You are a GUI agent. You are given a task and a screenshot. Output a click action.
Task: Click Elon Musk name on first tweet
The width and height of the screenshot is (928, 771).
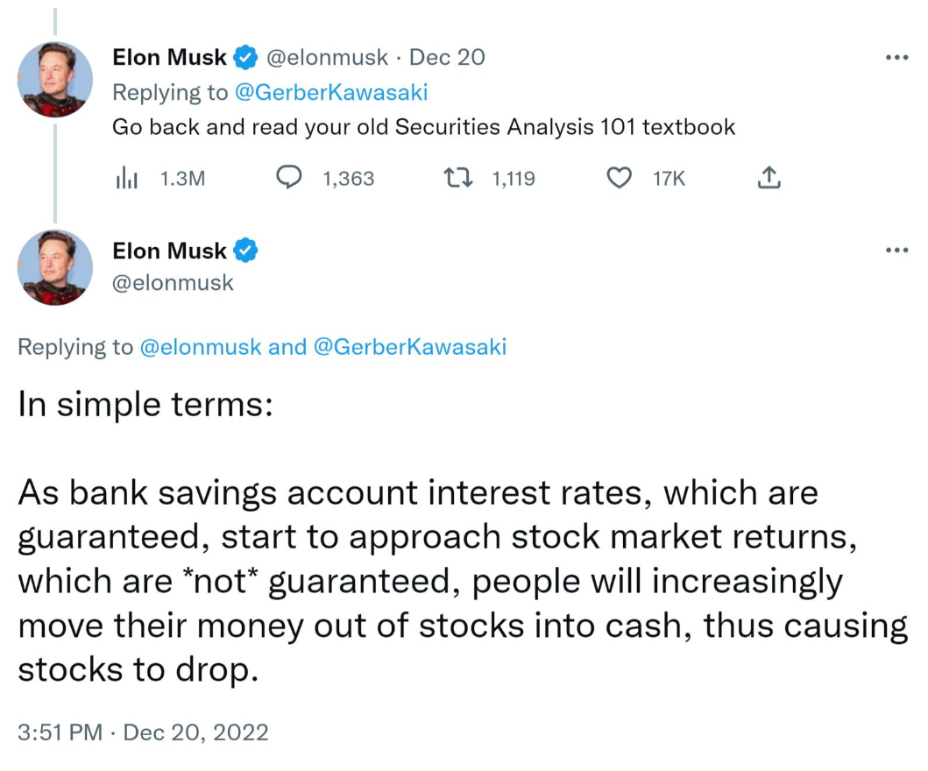click(x=169, y=58)
